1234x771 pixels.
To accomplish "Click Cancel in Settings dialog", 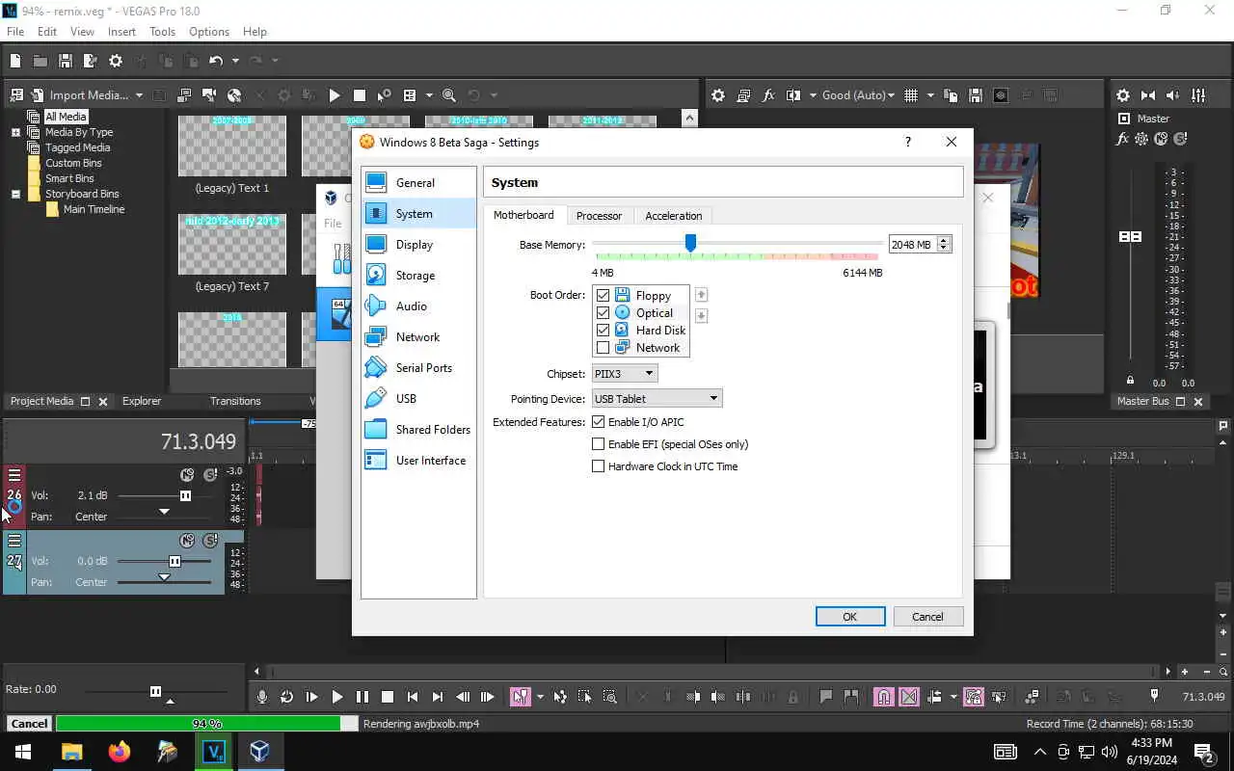I will pyautogui.click(x=927, y=617).
